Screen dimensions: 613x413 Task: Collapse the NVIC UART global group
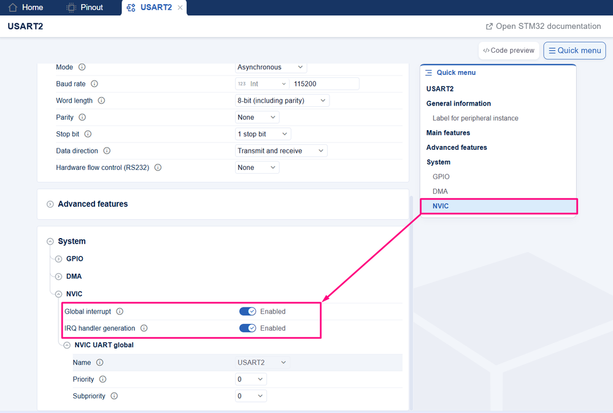point(67,345)
